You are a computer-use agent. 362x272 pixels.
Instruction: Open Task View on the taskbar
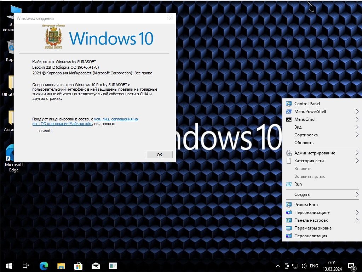(x=25, y=266)
